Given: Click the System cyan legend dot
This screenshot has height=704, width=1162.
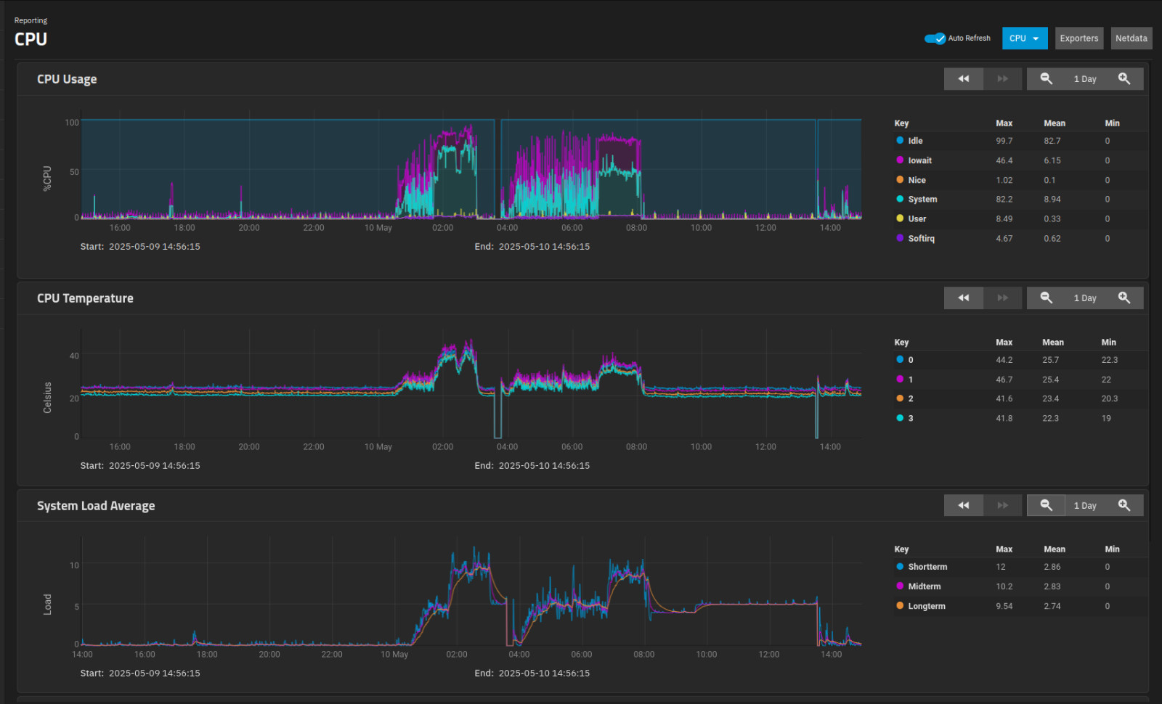Looking at the screenshot, I should 900,199.
